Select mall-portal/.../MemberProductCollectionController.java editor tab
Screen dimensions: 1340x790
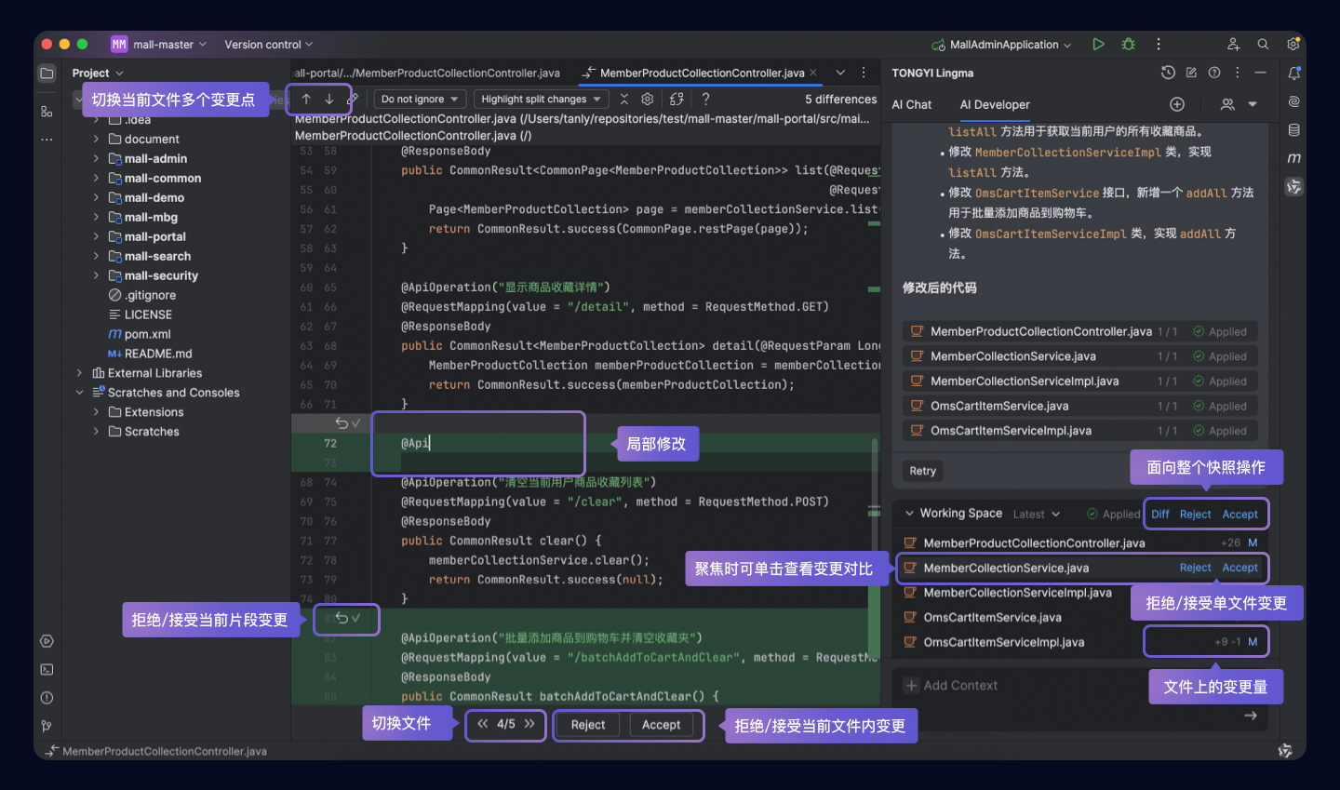pos(428,73)
